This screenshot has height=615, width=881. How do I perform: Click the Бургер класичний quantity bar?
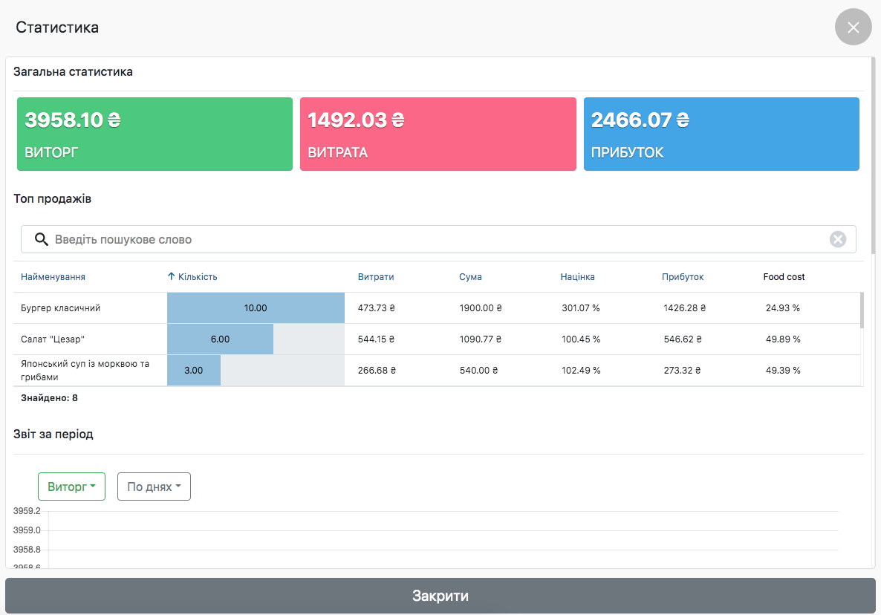[x=256, y=307]
